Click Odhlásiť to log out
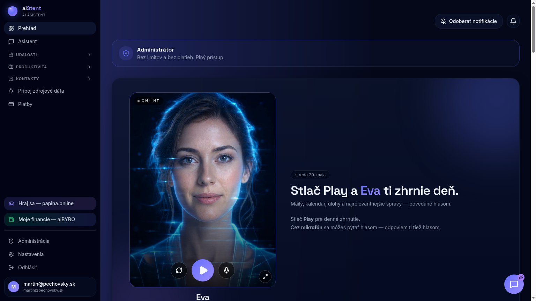The width and height of the screenshot is (536, 301). tap(50, 268)
